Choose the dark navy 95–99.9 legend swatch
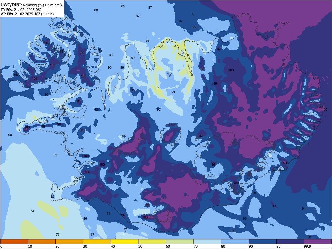Viewport: 332px width, 249px height. point(290,242)
